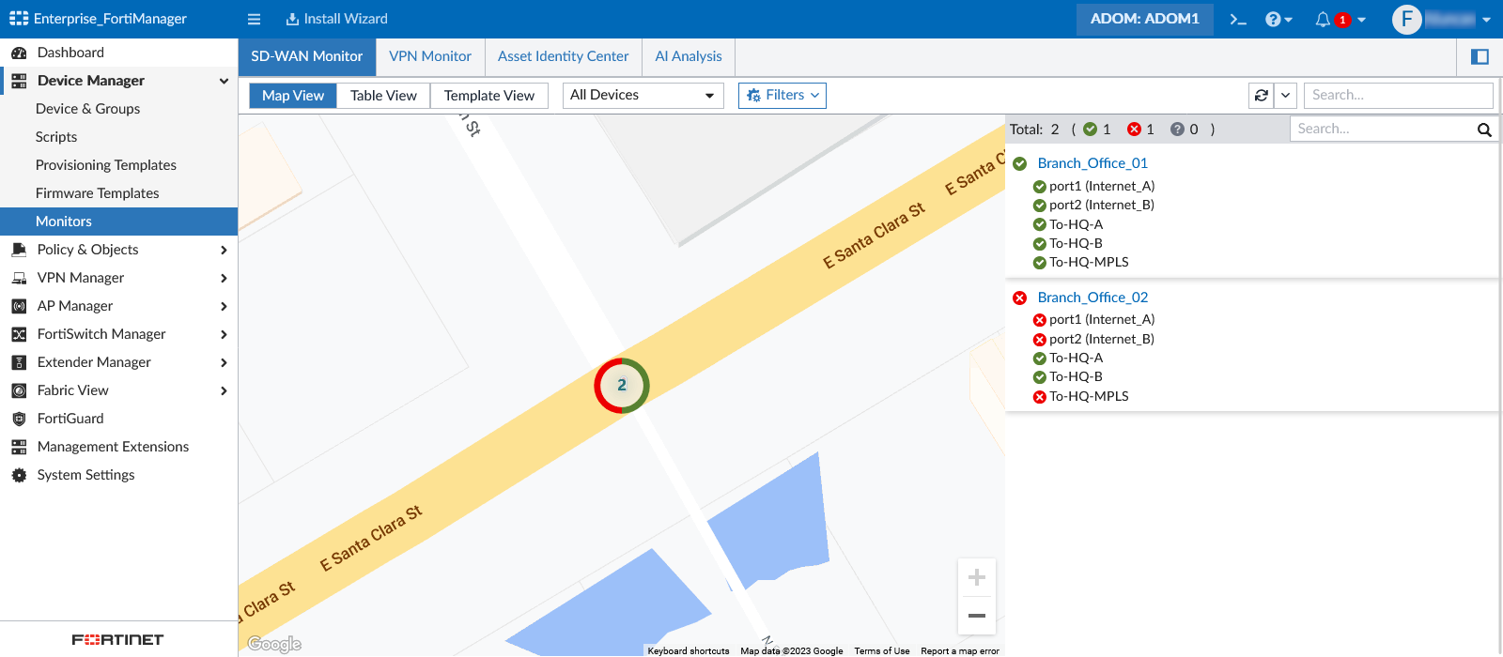
Task: Click the device list search field
Action: point(1383,130)
